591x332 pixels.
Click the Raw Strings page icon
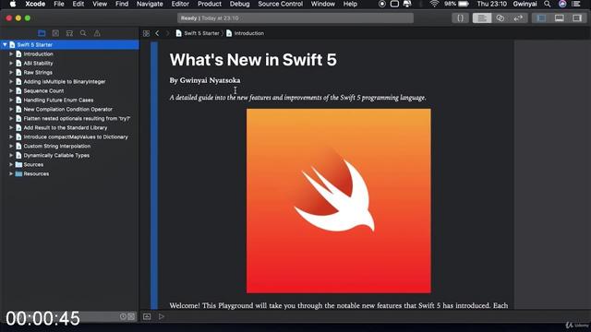point(18,72)
